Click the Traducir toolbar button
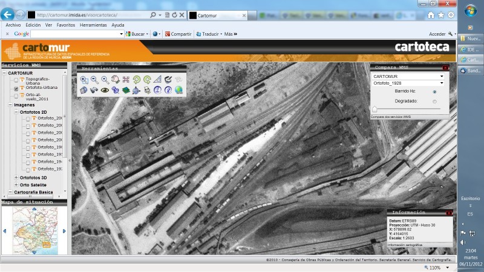 pyautogui.click(x=208, y=34)
